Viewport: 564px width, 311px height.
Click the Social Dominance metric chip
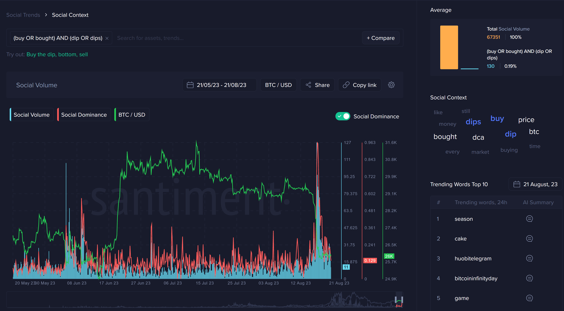tap(84, 115)
